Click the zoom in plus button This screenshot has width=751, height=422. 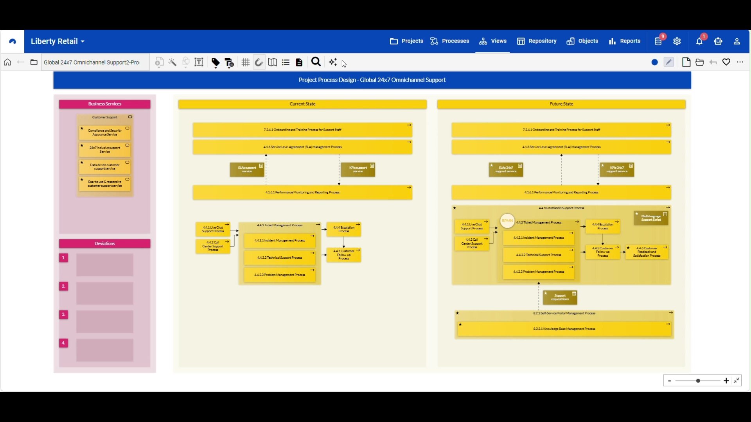pyautogui.click(x=726, y=381)
